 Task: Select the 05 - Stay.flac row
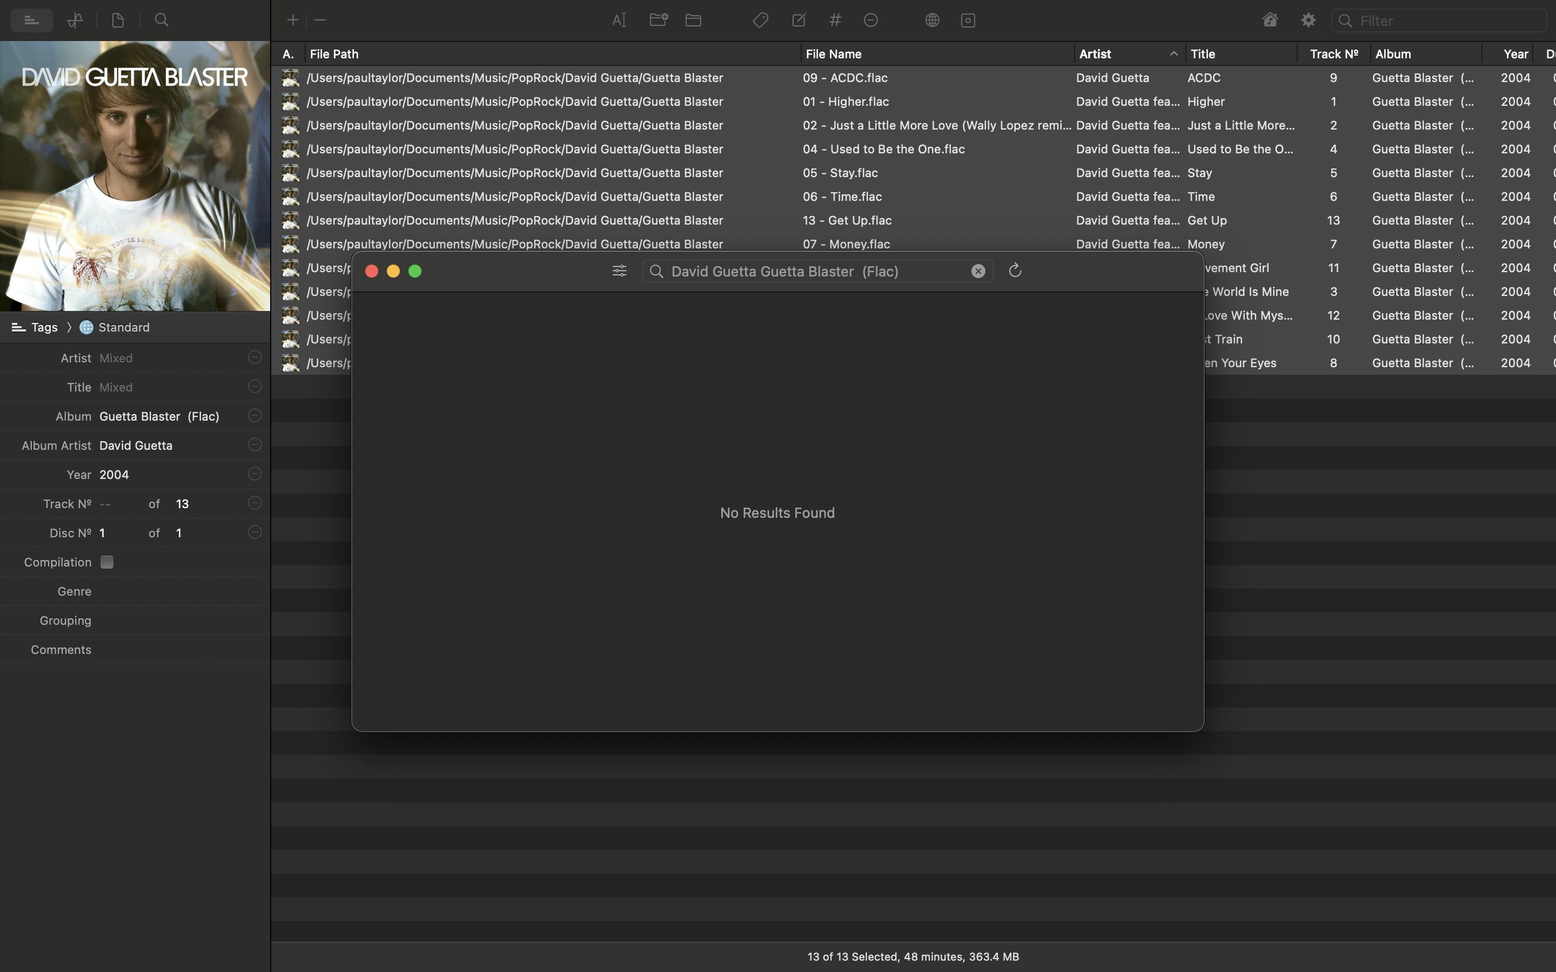click(x=913, y=173)
